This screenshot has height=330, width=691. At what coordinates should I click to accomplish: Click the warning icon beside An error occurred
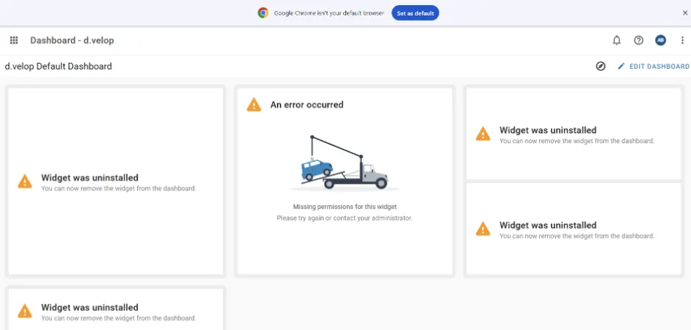click(x=254, y=105)
